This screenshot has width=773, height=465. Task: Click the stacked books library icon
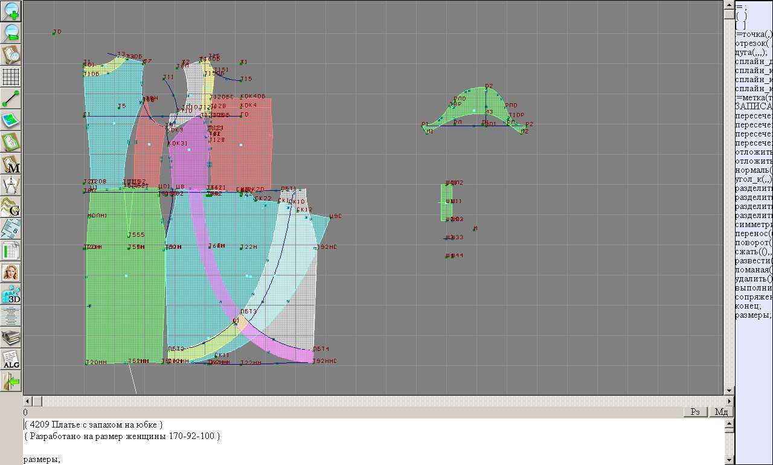pyautogui.click(x=11, y=338)
